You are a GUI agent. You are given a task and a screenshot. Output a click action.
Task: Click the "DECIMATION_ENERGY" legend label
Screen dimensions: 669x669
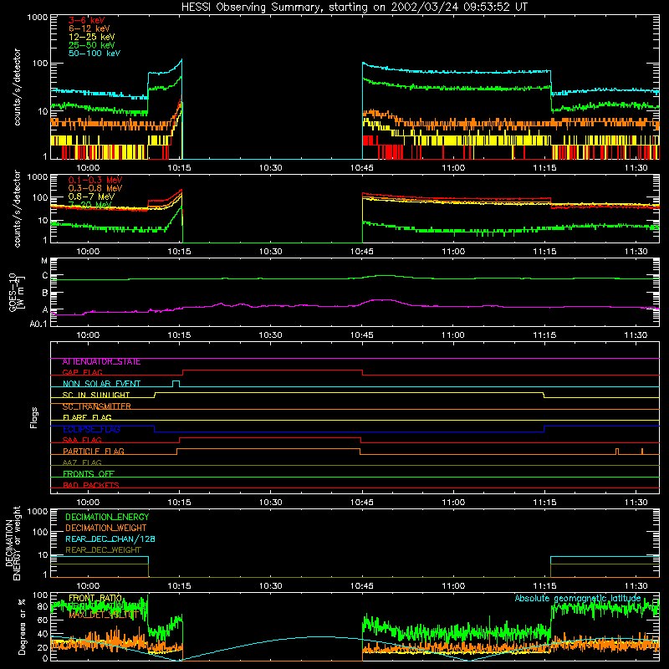point(107,517)
